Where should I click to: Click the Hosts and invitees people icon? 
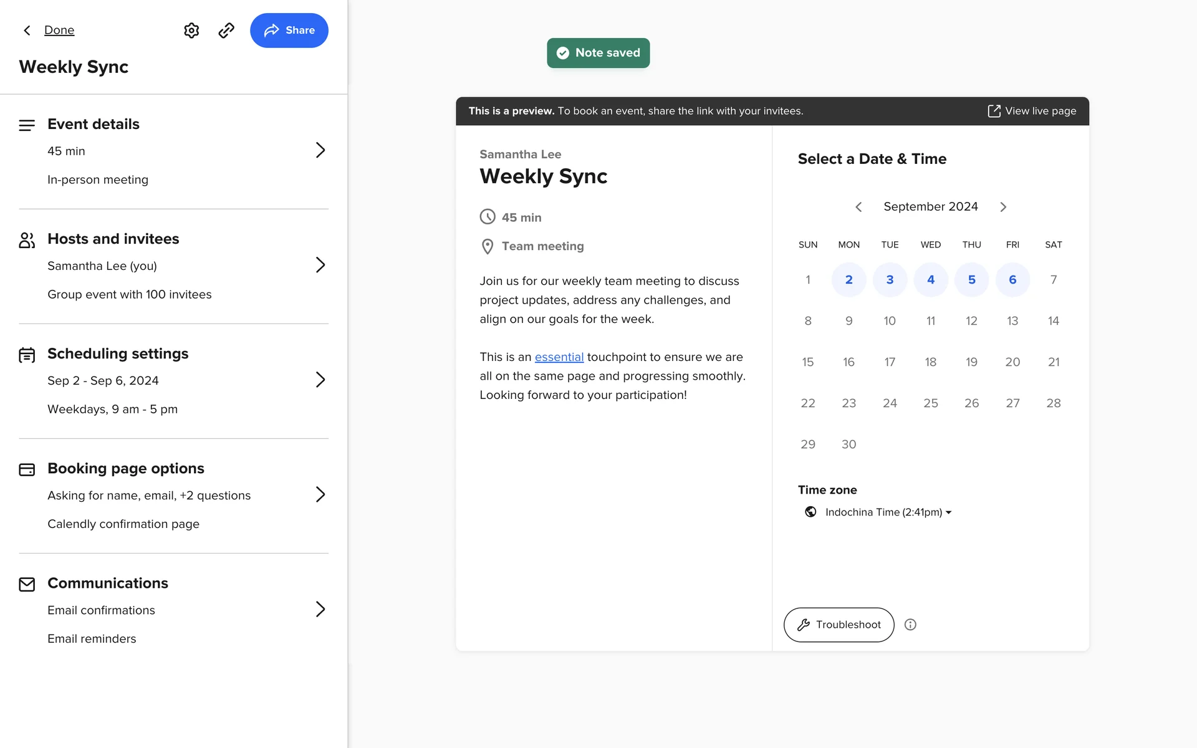click(27, 240)
